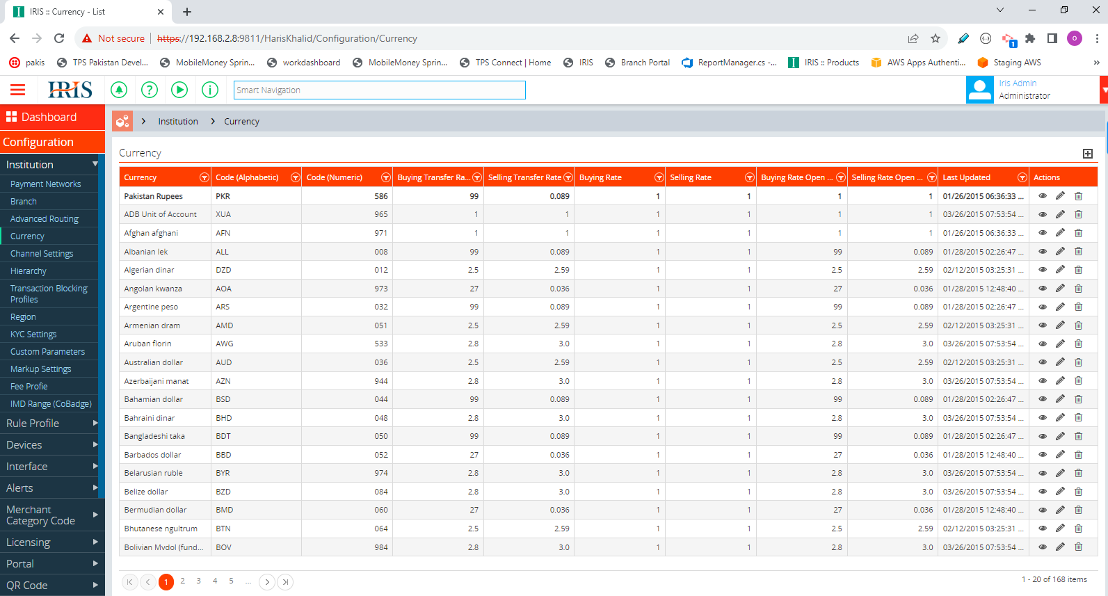Viewport: 1108px width, 596px height.
Task: View the Belize dollar row with eye icon
Action: tap(1043, 492)
